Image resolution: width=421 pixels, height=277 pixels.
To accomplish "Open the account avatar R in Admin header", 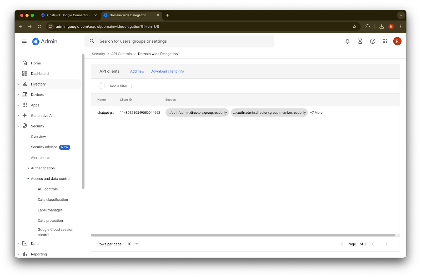I will [x=397, y=41].
